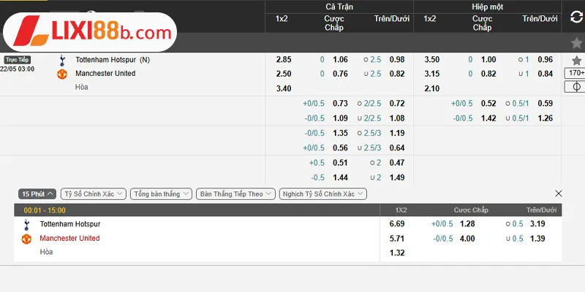Open the Nghịch Tỷ Số Chính Xác dropdown

323,194
